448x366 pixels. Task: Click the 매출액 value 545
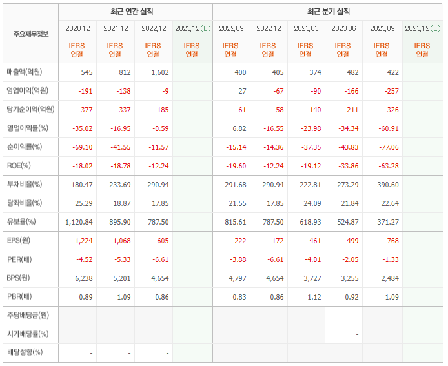87,72
